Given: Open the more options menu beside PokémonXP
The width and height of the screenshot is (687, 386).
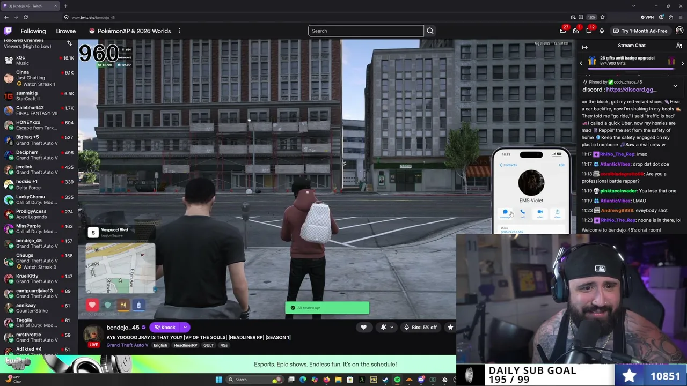Looking at the screenshot, I should [180, 31].
